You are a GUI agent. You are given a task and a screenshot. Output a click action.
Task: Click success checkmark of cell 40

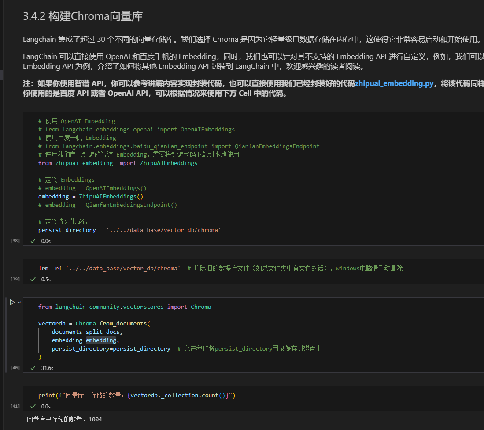(33, 368)
